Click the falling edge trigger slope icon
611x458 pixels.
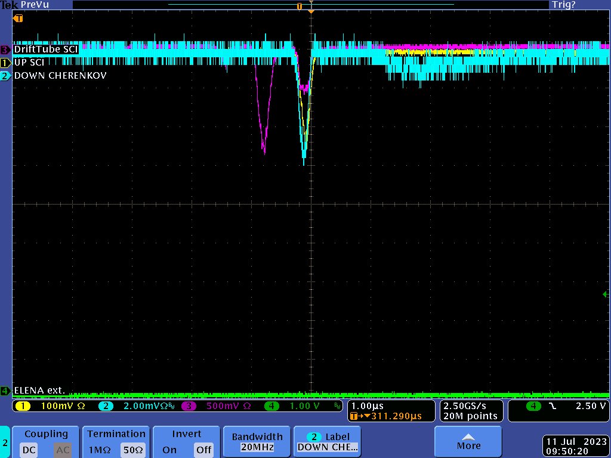[553, 406]
